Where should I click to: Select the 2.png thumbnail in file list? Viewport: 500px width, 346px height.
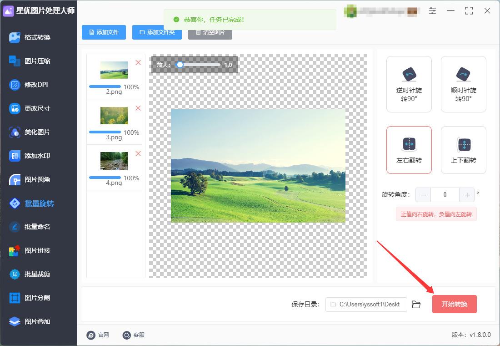coord(114,70)
